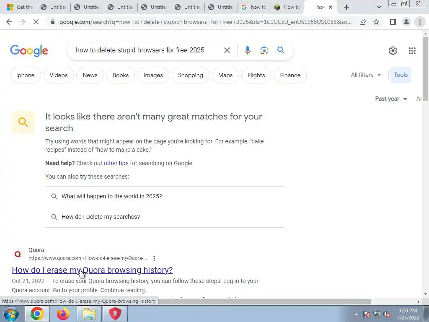Click the network tray icon

[x=377, y=314]
